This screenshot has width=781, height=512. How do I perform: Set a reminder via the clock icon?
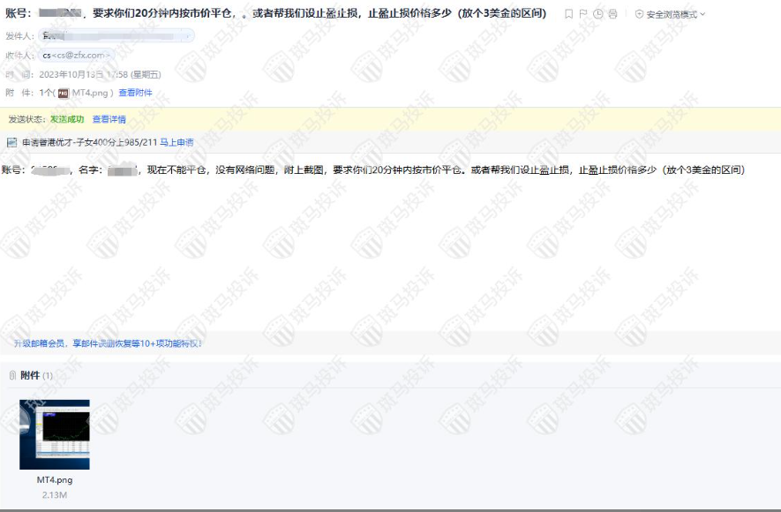pyautogui.click(x=598, y=13)
